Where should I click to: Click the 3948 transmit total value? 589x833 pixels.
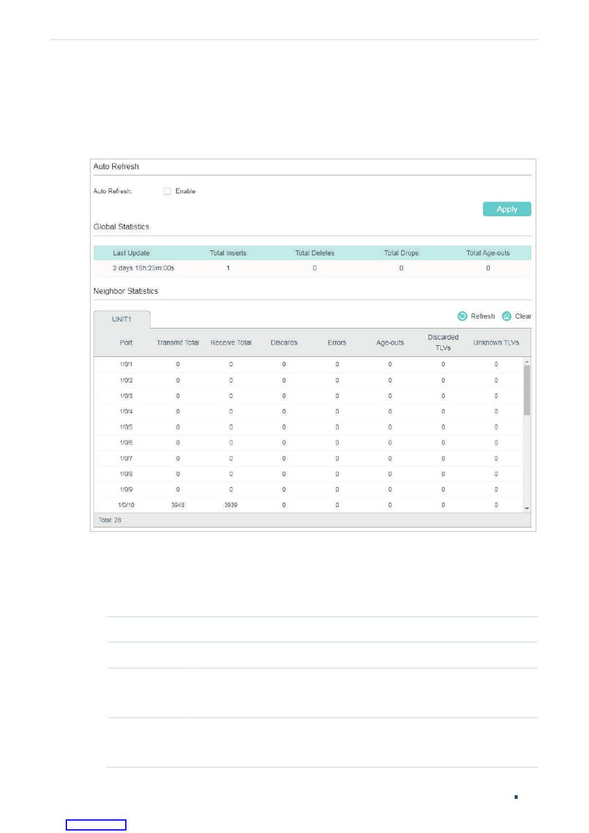178,505
